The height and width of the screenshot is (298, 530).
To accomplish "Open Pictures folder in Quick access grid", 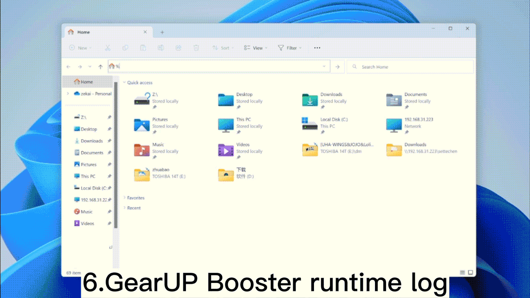I will 156,125.
